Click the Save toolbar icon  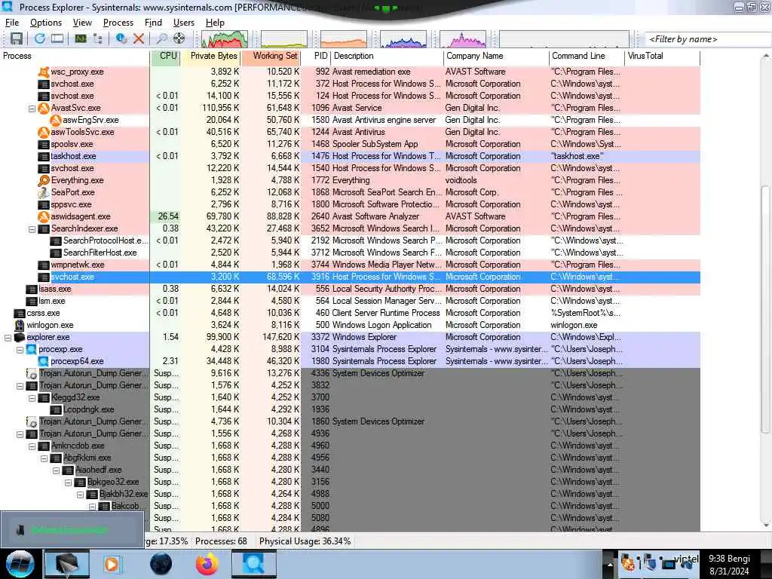pos(17,39)
